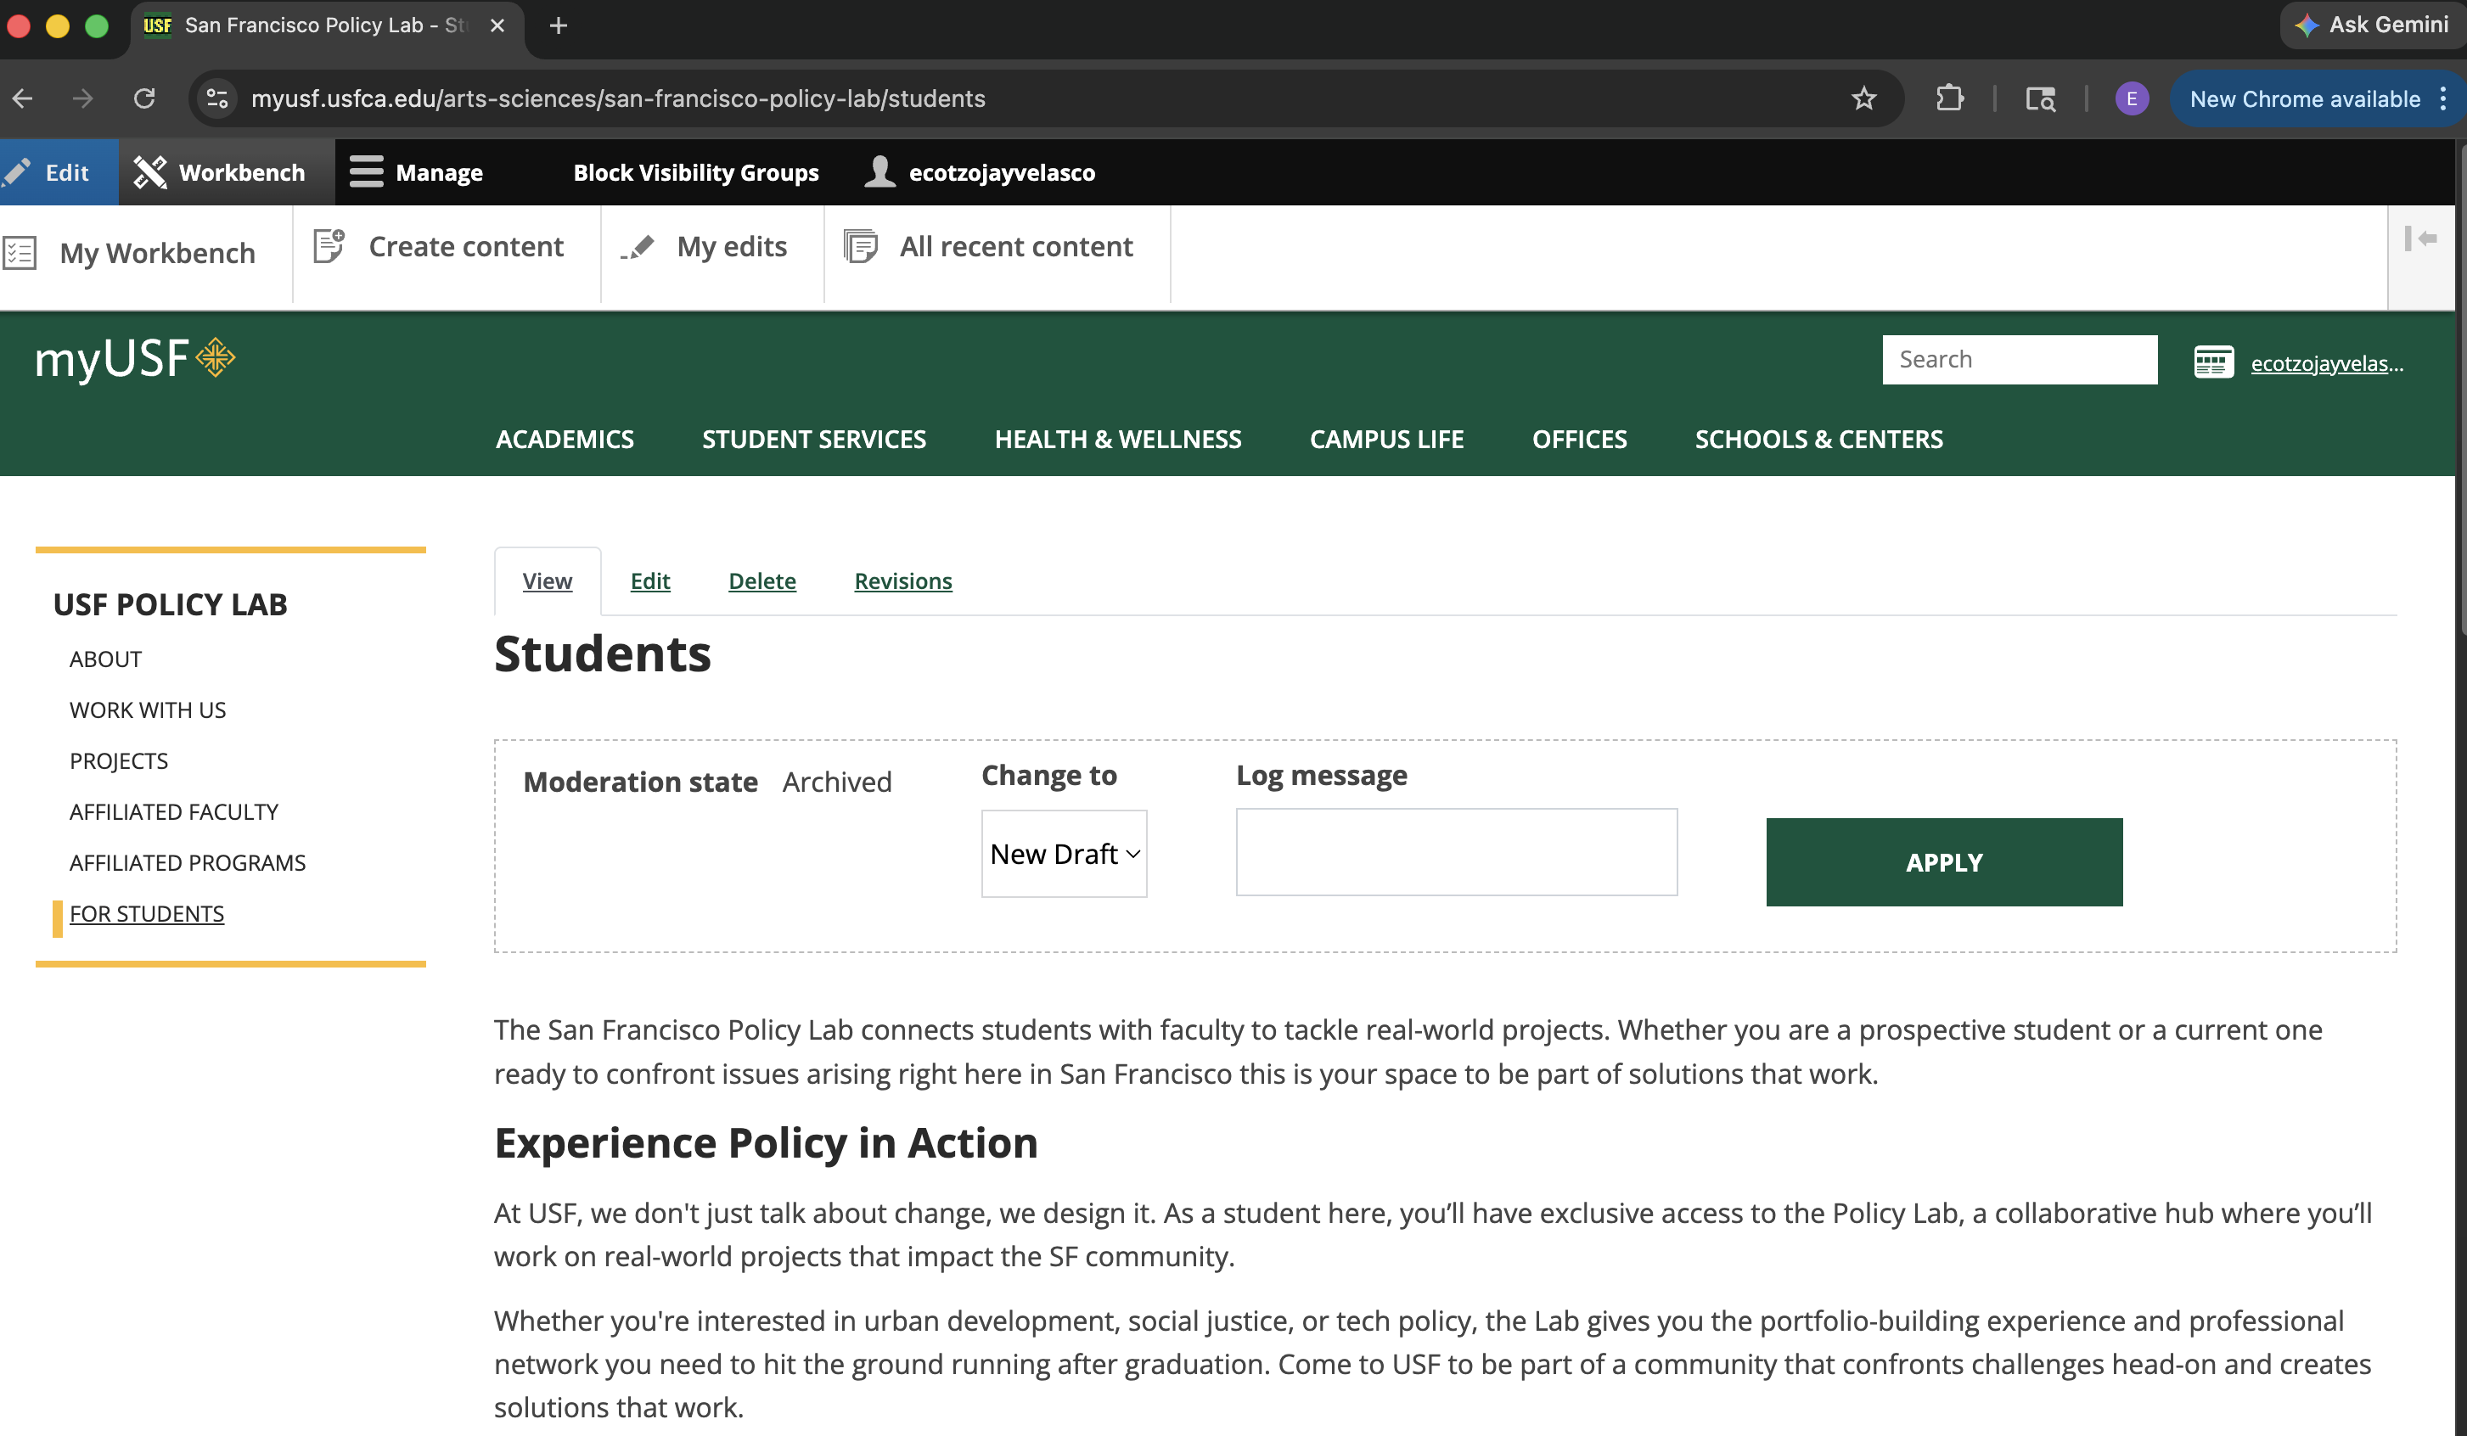2467x1436 pixels.
Task: Open the media search icon in toolbar
Action: tap(2040, 98)
